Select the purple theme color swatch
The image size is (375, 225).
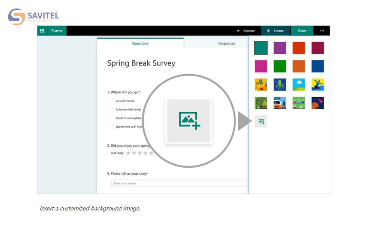(280, 48)
